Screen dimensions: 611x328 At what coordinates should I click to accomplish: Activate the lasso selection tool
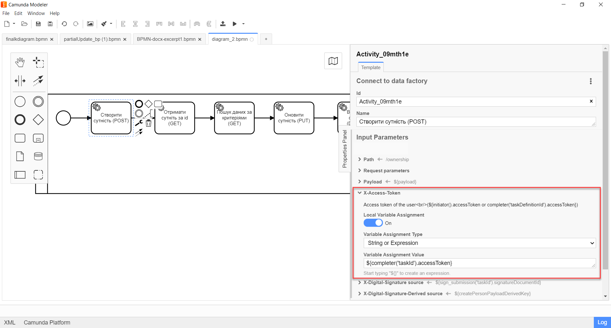pyautogui.click(x=38, y=62)
